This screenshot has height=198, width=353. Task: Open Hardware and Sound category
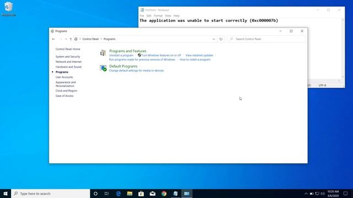click(68, 67)
